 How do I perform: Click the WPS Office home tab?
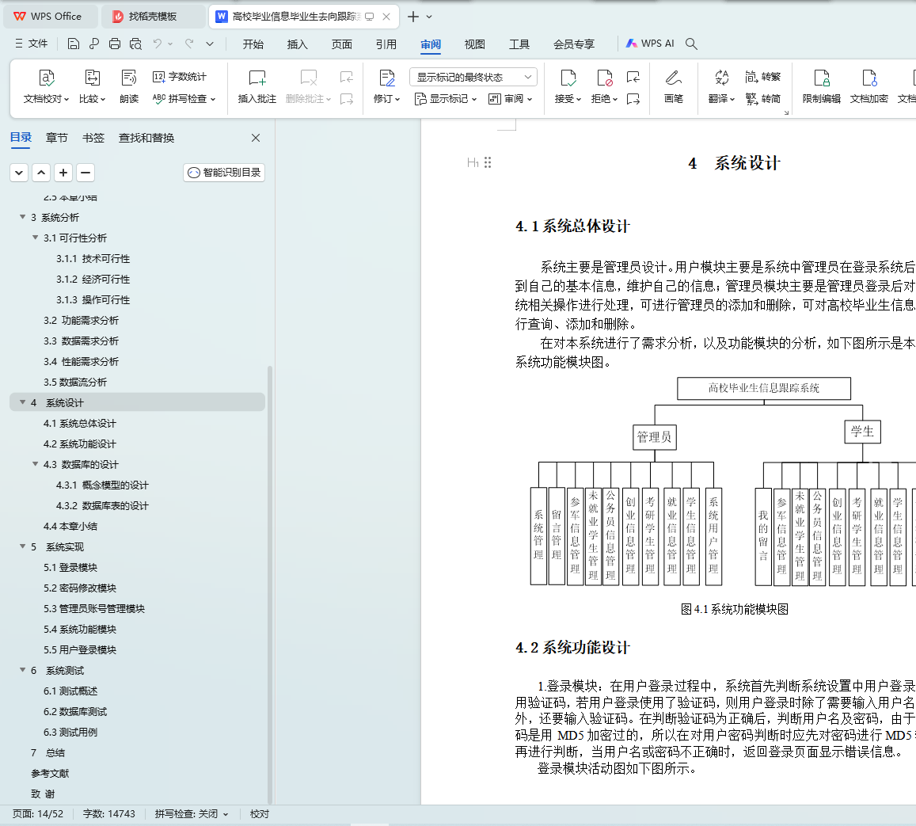(50, 17)
